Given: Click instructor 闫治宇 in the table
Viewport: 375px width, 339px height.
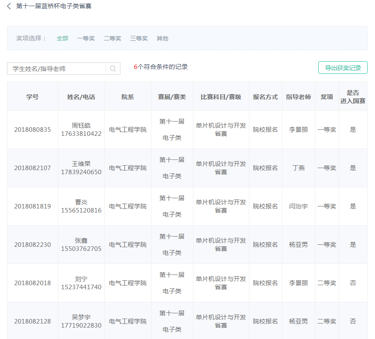Looking at the screenshot, I should pos(298,206).
